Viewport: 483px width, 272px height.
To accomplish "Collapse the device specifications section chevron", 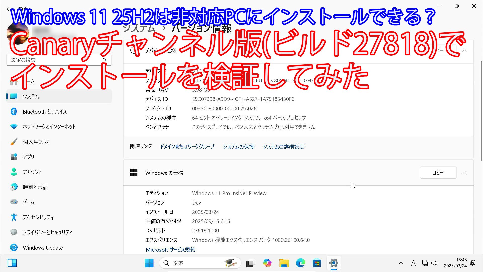I will tap(464, 51).
